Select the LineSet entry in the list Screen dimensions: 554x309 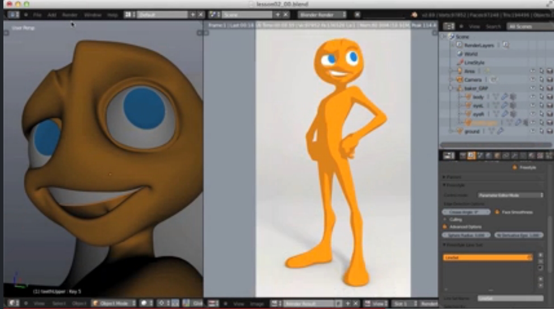(x=488, y=257)
